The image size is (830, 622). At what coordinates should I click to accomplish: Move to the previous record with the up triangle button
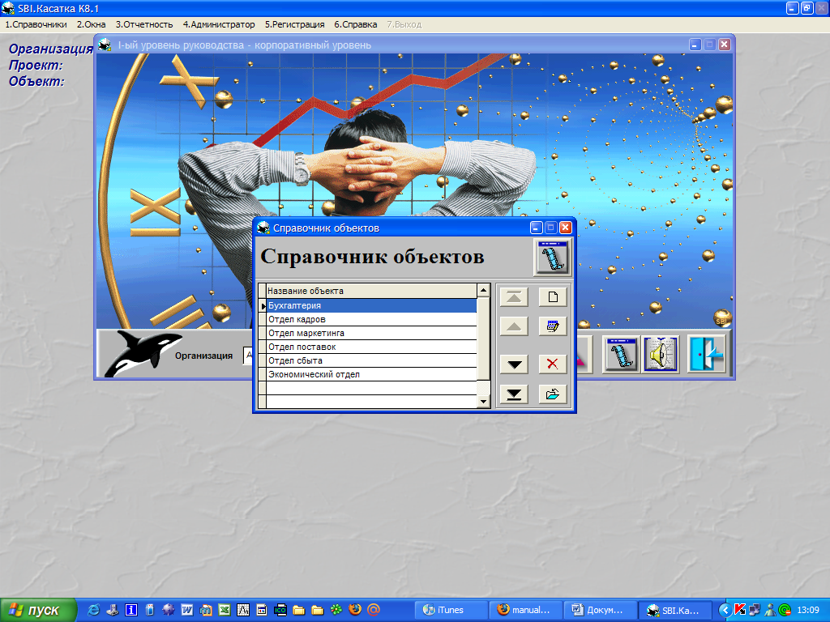(514, 326)
